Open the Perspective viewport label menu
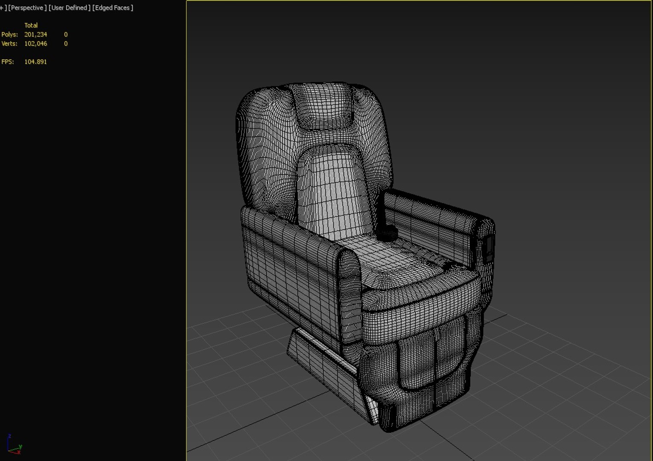Image resolution: width=653 pixels, height=461 pixels. pyautogui.click(x=28, y=8)
